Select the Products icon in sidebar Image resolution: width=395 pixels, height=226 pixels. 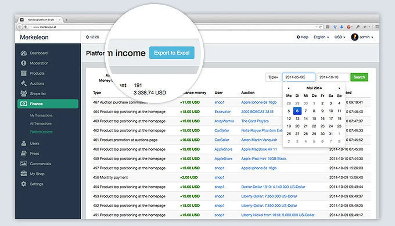(x=24, y=73)
